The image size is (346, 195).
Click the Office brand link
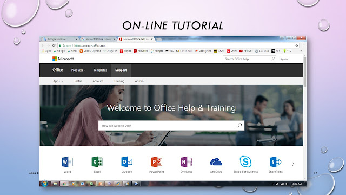click(x=58, y=70)
